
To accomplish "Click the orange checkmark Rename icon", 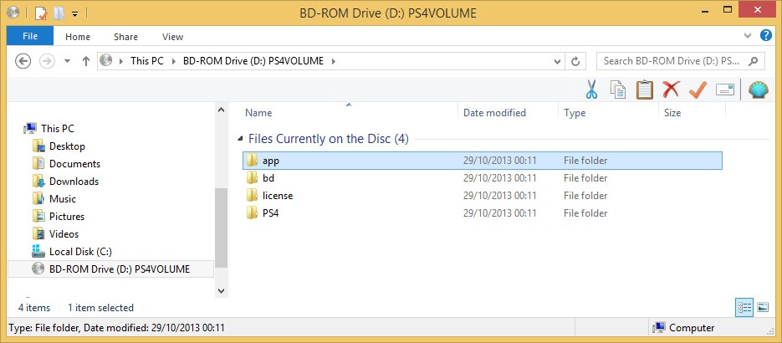I will 698,90.
